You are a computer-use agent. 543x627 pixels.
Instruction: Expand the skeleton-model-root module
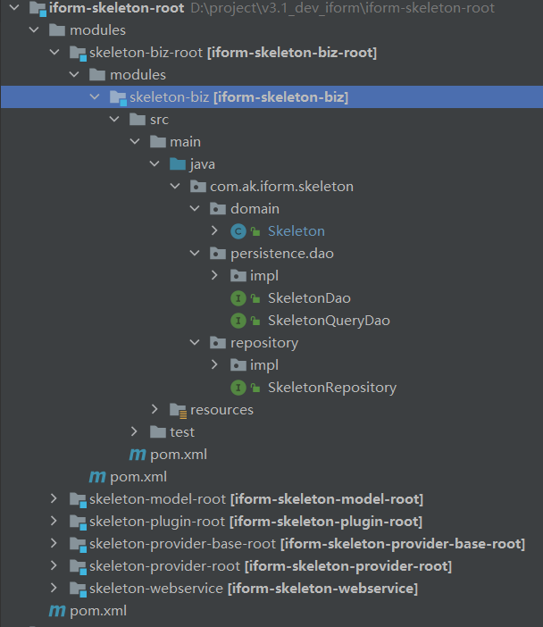54,498
